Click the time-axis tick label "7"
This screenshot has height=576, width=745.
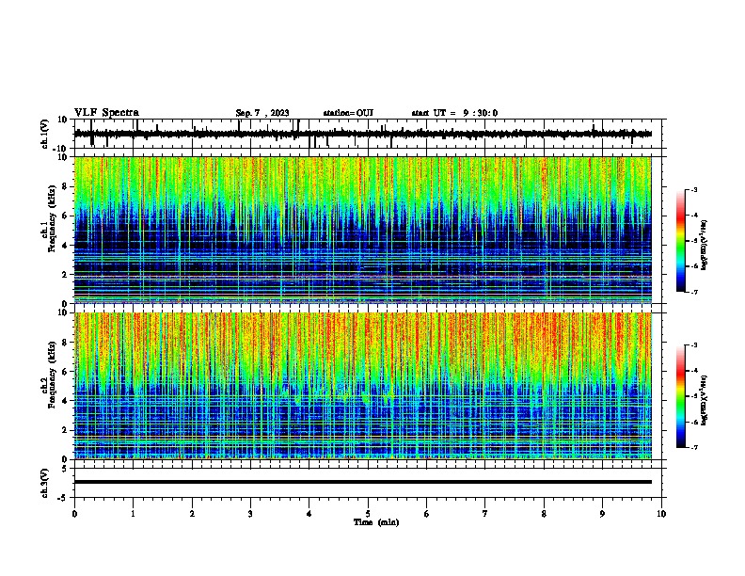(x=485, y=514)
